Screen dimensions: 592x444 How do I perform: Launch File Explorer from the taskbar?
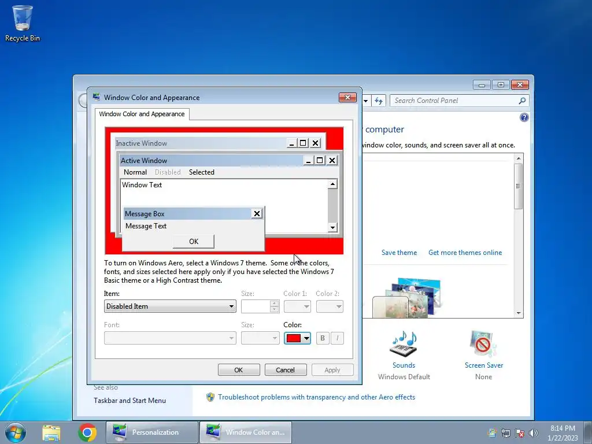pyautogui.click(x=51, y=432)
